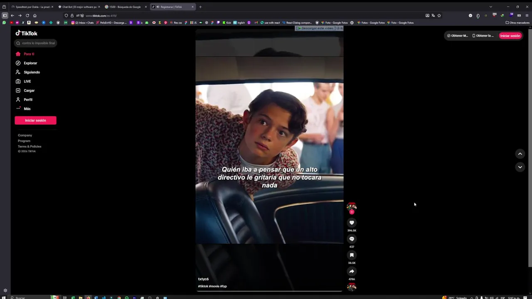Click Descargar este video overlay button
532x299 pixels.
[x=315, y=28]
